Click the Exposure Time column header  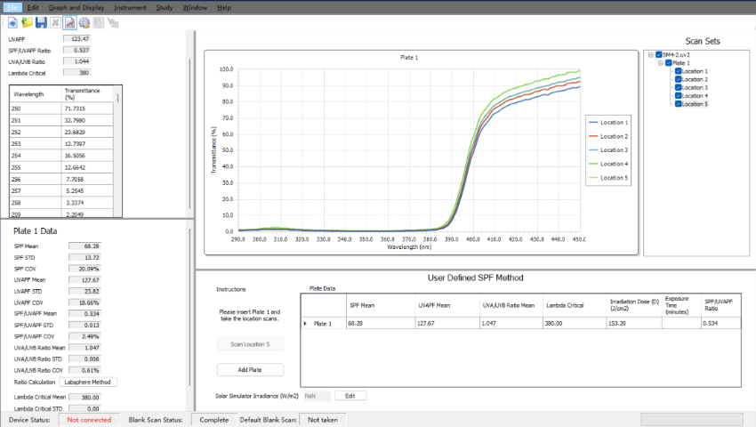pos(681,305)
